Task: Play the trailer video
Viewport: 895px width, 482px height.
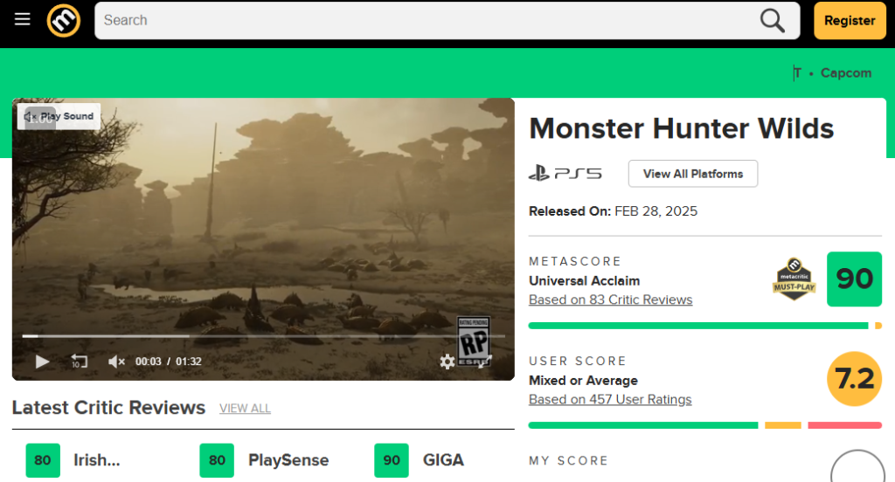Action: pos(42,361)
